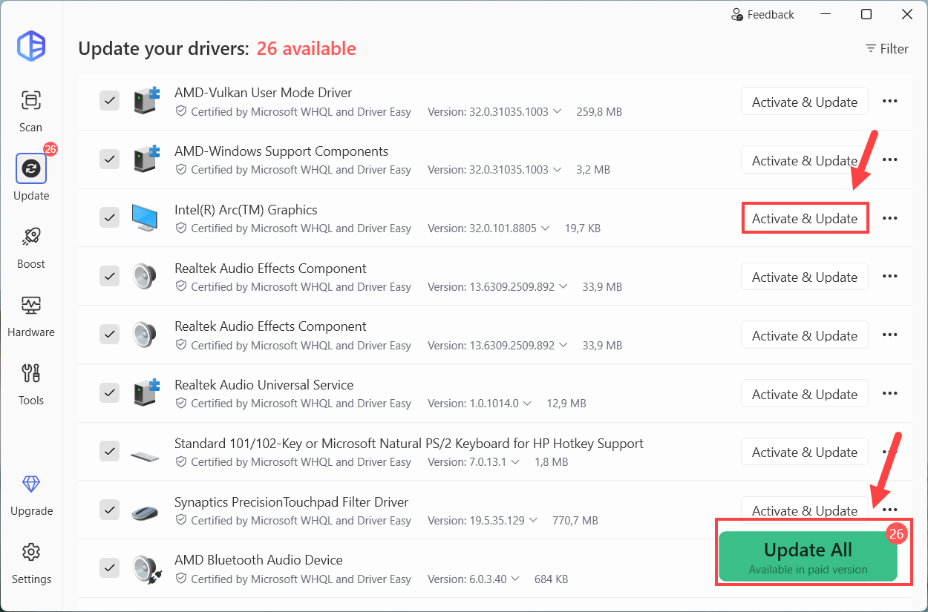
Task: Open Settings gear in sidebar
Action: point(31,553)
